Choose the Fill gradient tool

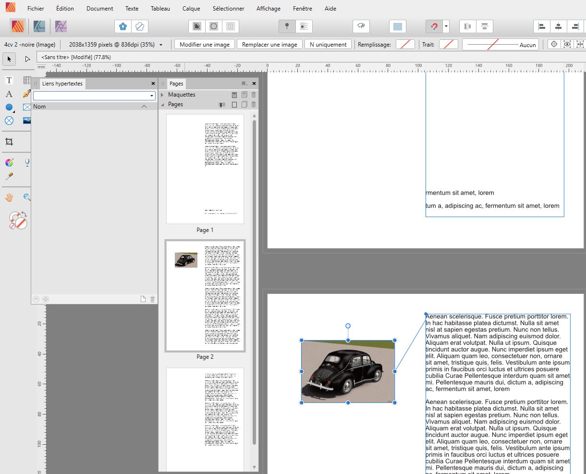[9, 163]
